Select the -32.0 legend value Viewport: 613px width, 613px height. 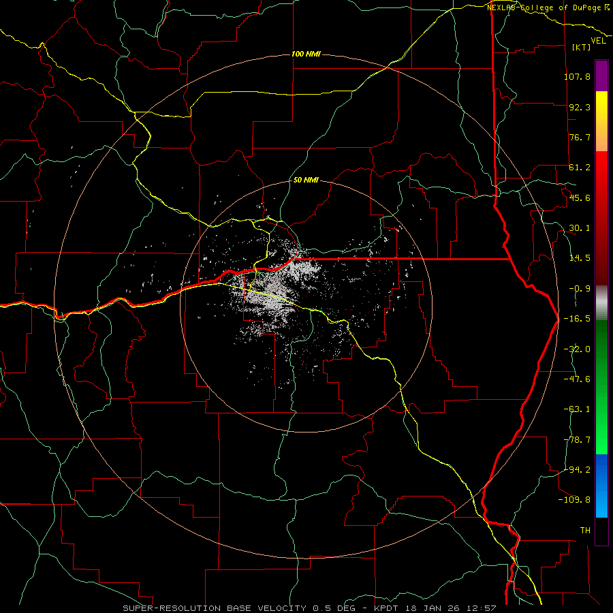tap(577, 349)
